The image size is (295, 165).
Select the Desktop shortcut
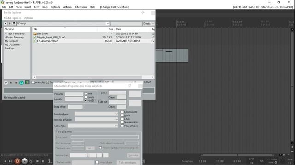click(x=9, y=48)
